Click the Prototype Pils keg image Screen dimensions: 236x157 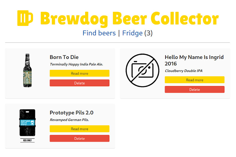(27, 126)
